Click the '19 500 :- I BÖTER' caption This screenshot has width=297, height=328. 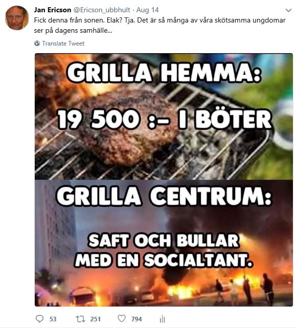tap(164, 119)
